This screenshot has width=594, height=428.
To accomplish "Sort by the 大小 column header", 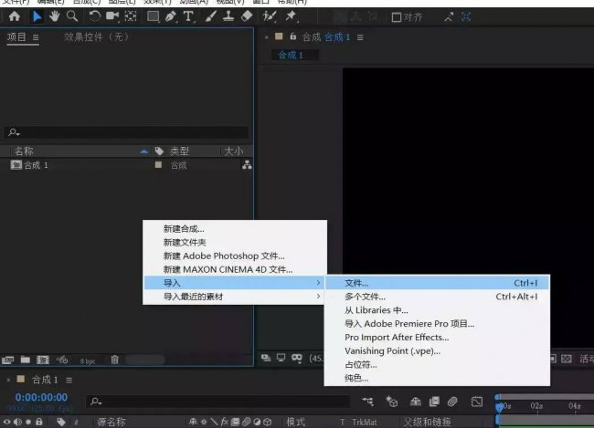I will coord(234,151).
